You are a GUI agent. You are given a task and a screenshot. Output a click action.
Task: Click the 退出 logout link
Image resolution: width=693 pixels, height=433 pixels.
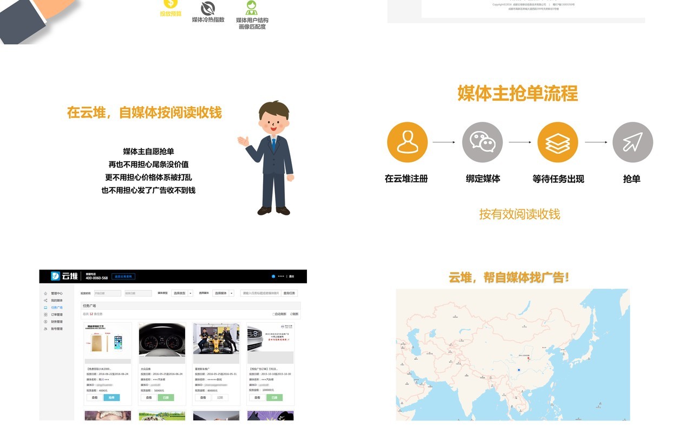291,277
